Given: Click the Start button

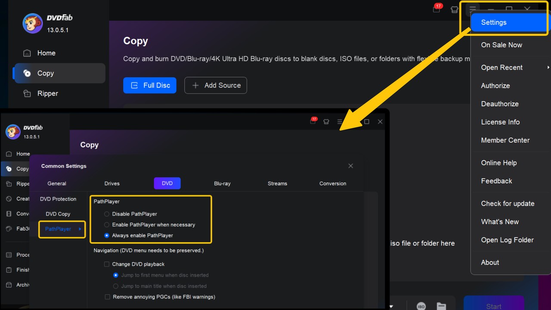Looking at the screenshot, I should 493,305.
